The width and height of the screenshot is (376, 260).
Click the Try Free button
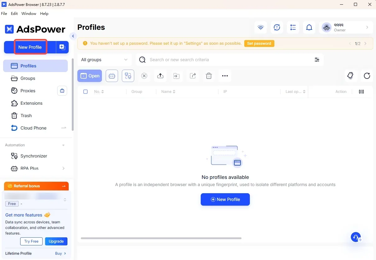coord(31,241)
